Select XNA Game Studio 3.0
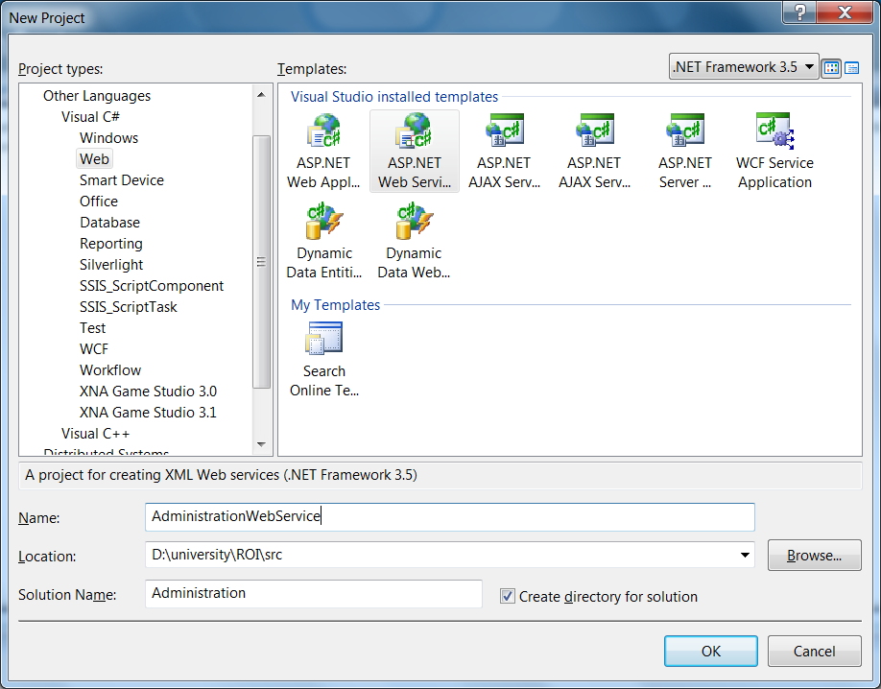 [149, 392]
